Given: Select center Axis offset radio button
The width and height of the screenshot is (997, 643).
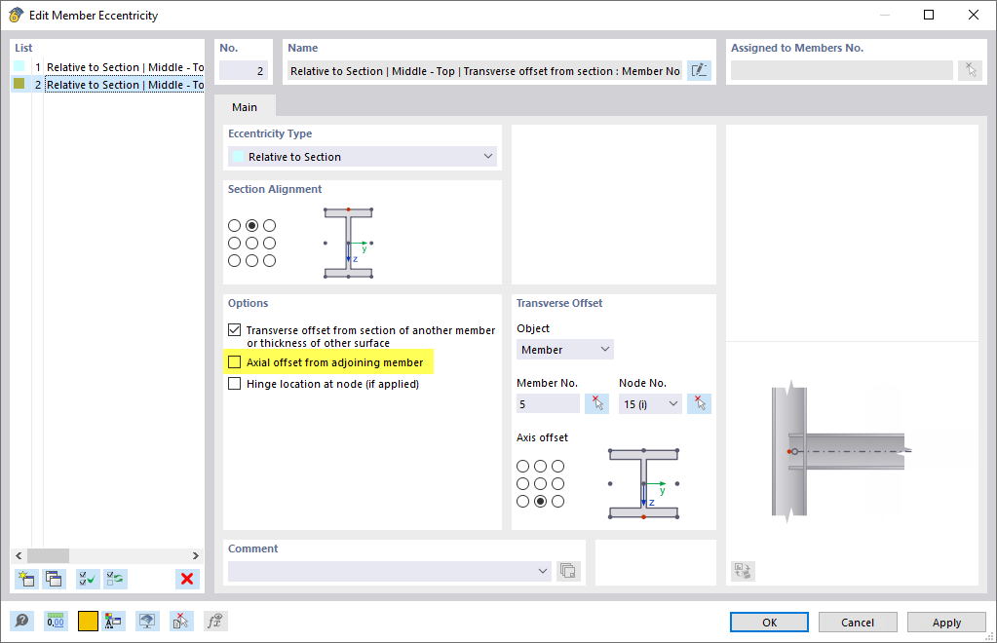Looking at the screenshot, I should coord(541,483).
